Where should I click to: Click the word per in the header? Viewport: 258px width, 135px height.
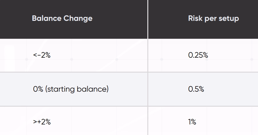tap(209, 19)
